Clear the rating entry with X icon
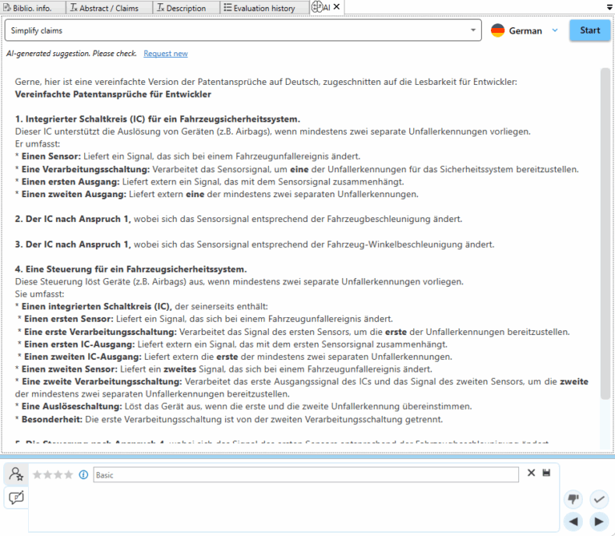Image resolution: width=615 pixels, height=536 pixels. 531,473
